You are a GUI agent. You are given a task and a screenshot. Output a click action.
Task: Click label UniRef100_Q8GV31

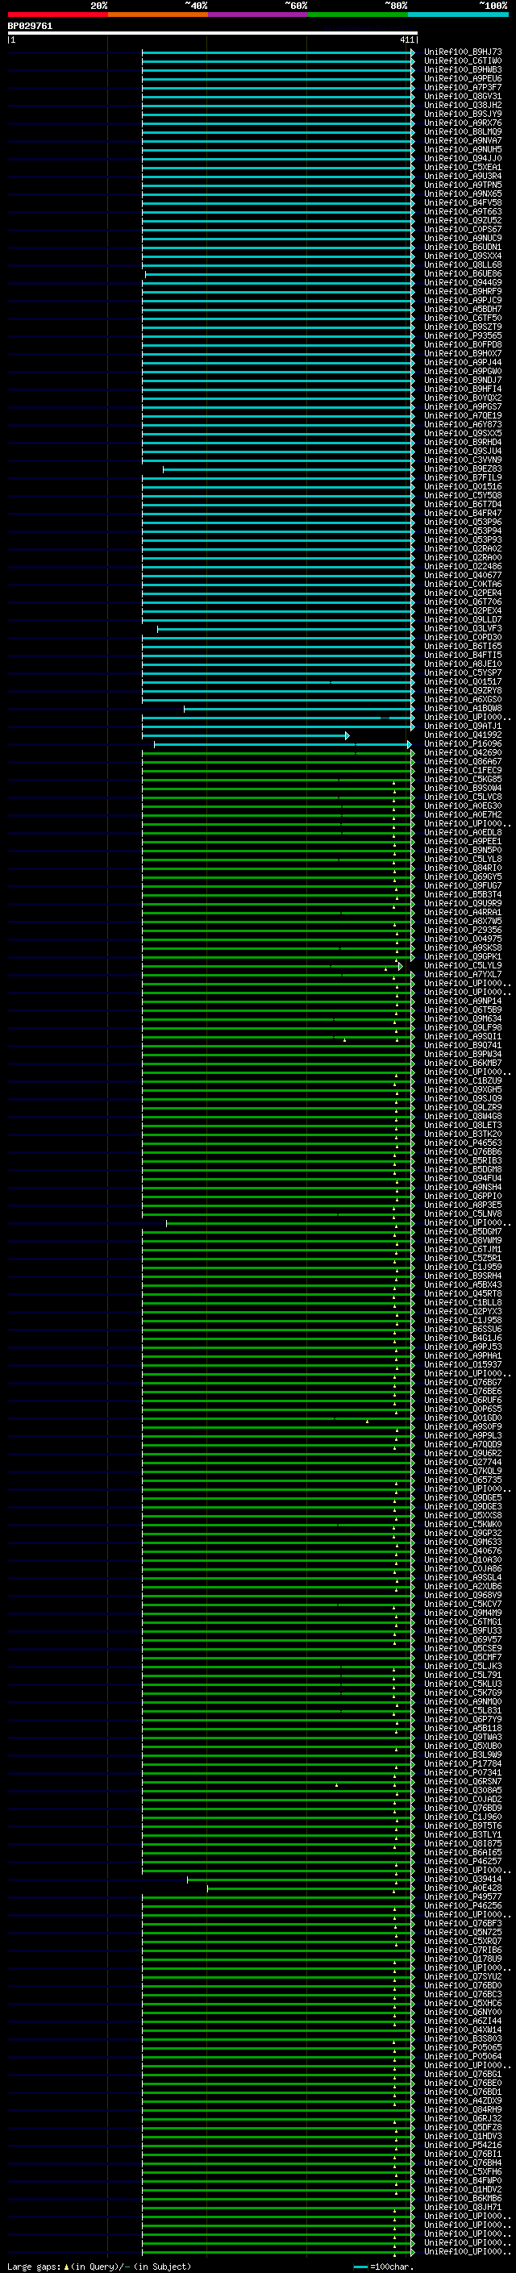[x=463, y=96]
